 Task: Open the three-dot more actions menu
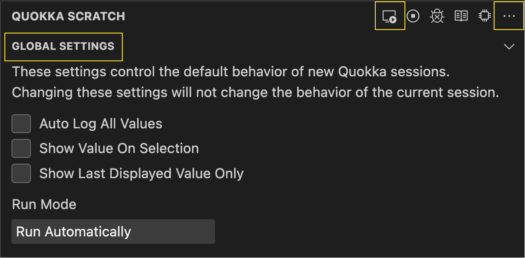(509, 16)
